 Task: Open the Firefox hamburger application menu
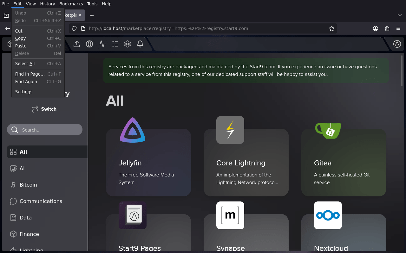click(x=398, y=28)
